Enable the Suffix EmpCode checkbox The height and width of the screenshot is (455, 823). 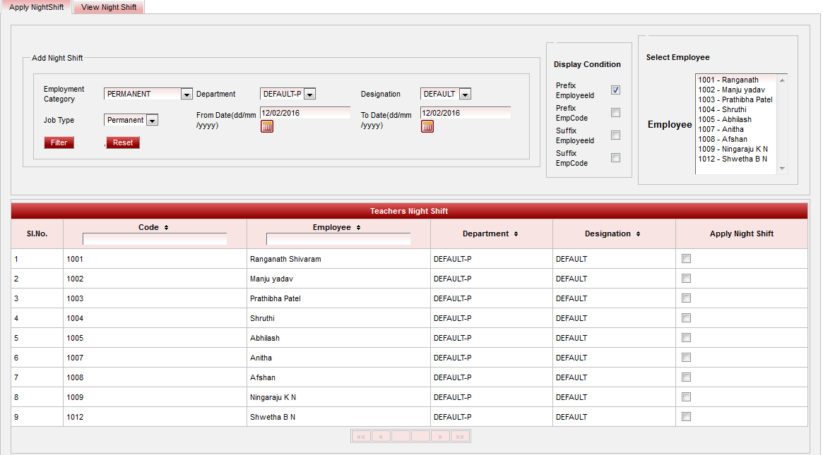pos(615,158)
